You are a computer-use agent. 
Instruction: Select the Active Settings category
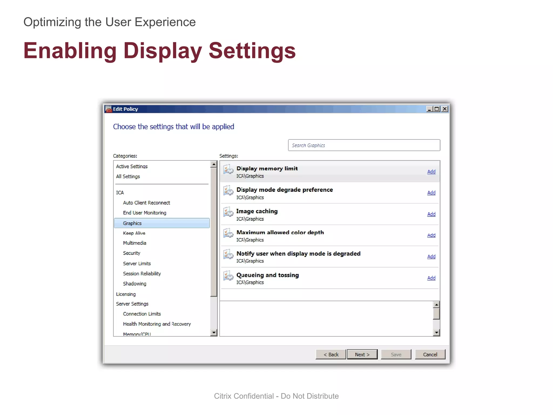pos(132,166)
